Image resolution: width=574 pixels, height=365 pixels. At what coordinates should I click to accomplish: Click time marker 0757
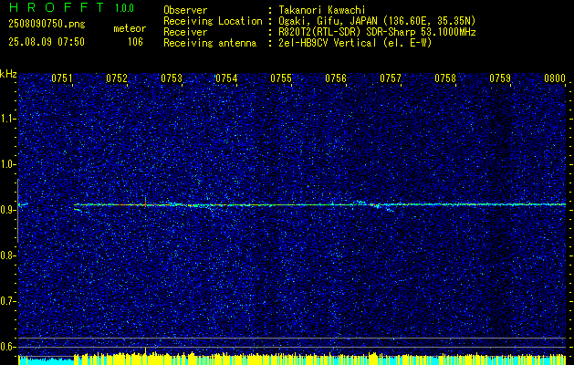391,78
